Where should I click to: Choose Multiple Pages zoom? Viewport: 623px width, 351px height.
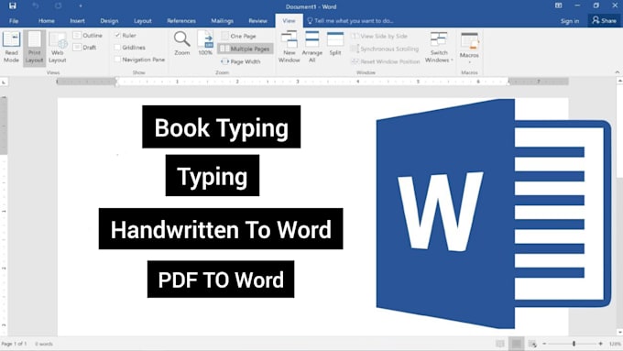(x=246, y=49)
